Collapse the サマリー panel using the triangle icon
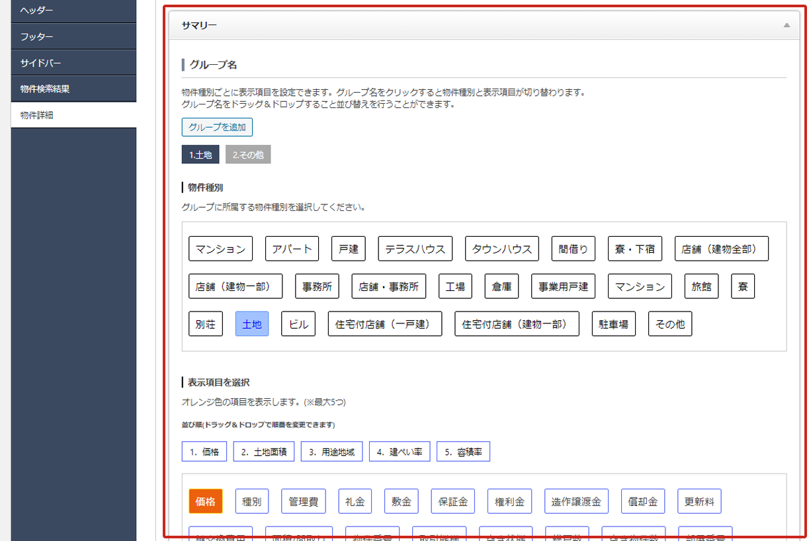Screen dimensions: 809x541 pyautogui.click(x=786, y=25)
